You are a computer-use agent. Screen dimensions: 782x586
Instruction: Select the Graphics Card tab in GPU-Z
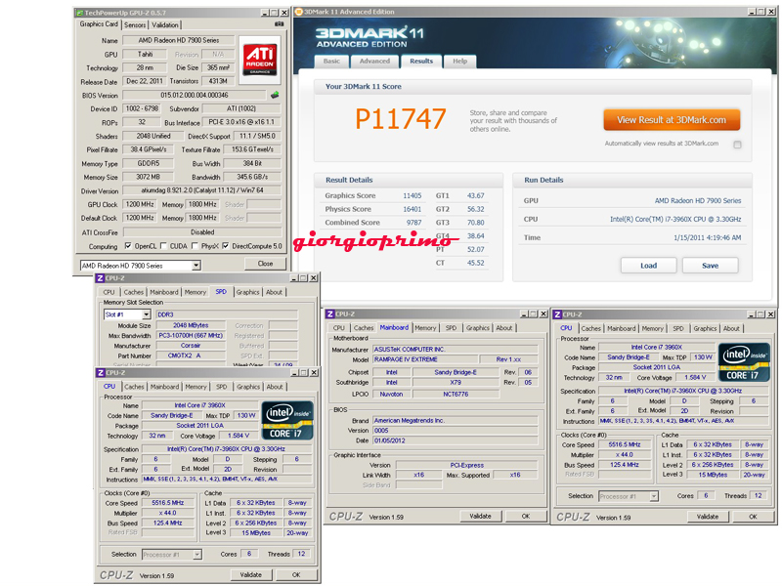point(99,23)
